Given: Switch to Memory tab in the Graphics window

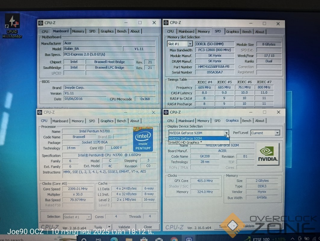Looking at the screenshot, I should tap(203, 121).
